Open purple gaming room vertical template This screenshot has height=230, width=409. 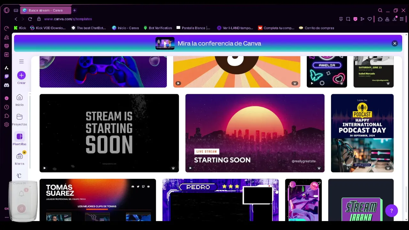pyautogui.click(x=303, y=200)
